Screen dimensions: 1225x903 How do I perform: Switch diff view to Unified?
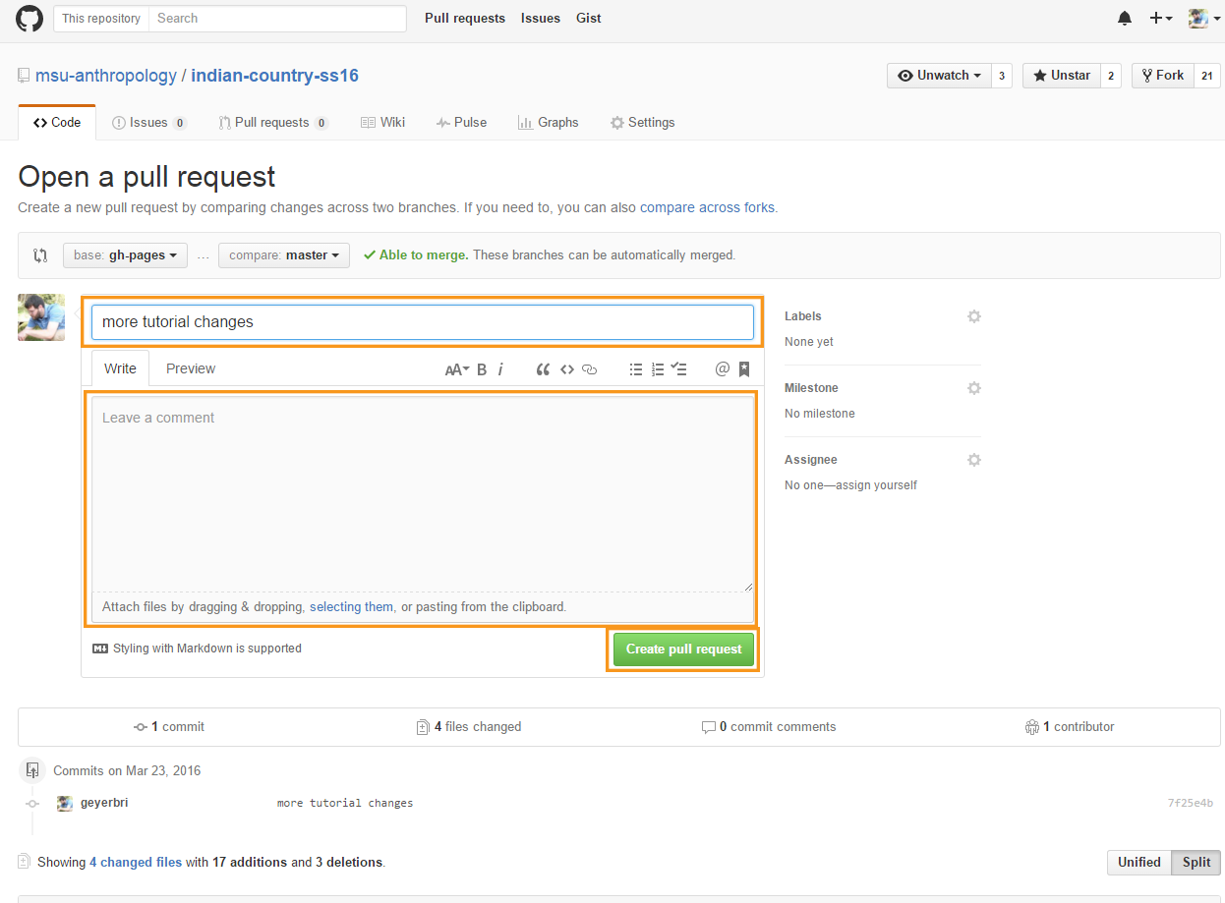(1138, 862)
